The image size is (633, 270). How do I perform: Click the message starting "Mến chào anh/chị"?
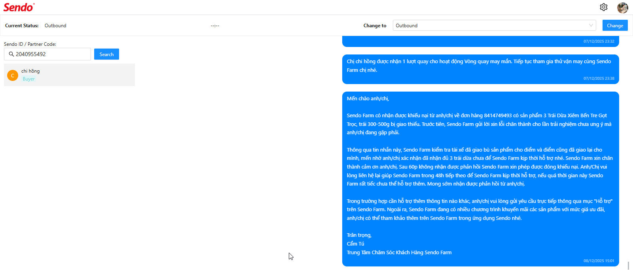tap(480, 175)
